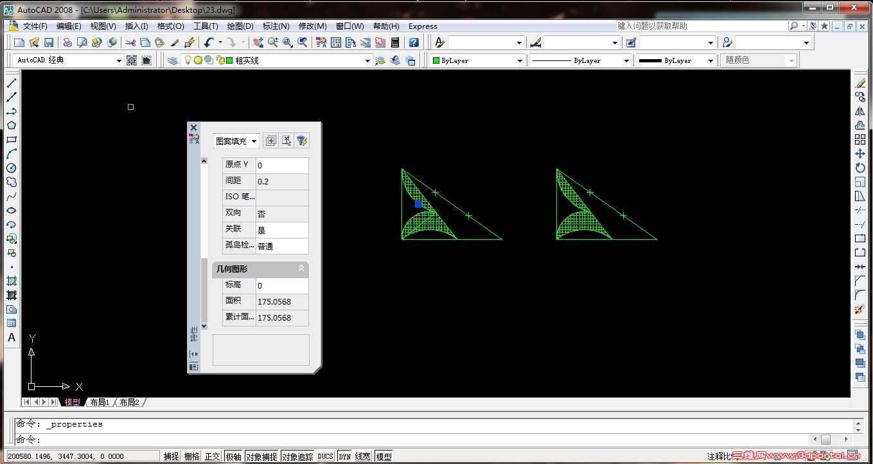Image resolution: width=873 pixels, height=464 pixels.
Task: Select the Polygon draw tool
Action: (12, 125)
